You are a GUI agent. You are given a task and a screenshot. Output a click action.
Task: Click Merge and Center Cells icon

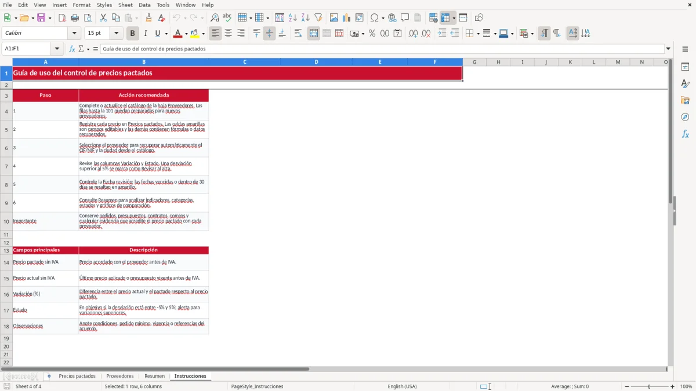click(x=314, y=34)
